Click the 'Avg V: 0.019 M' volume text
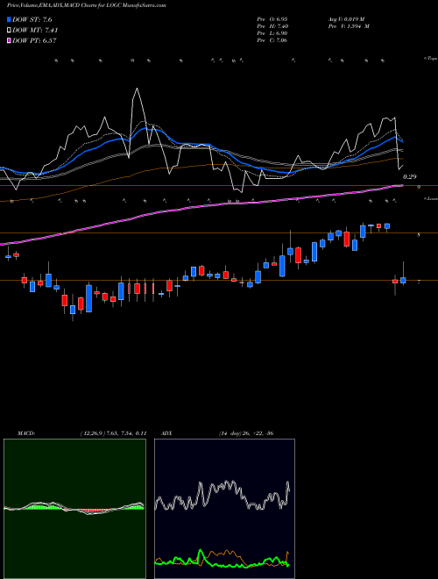 point(346,19)
